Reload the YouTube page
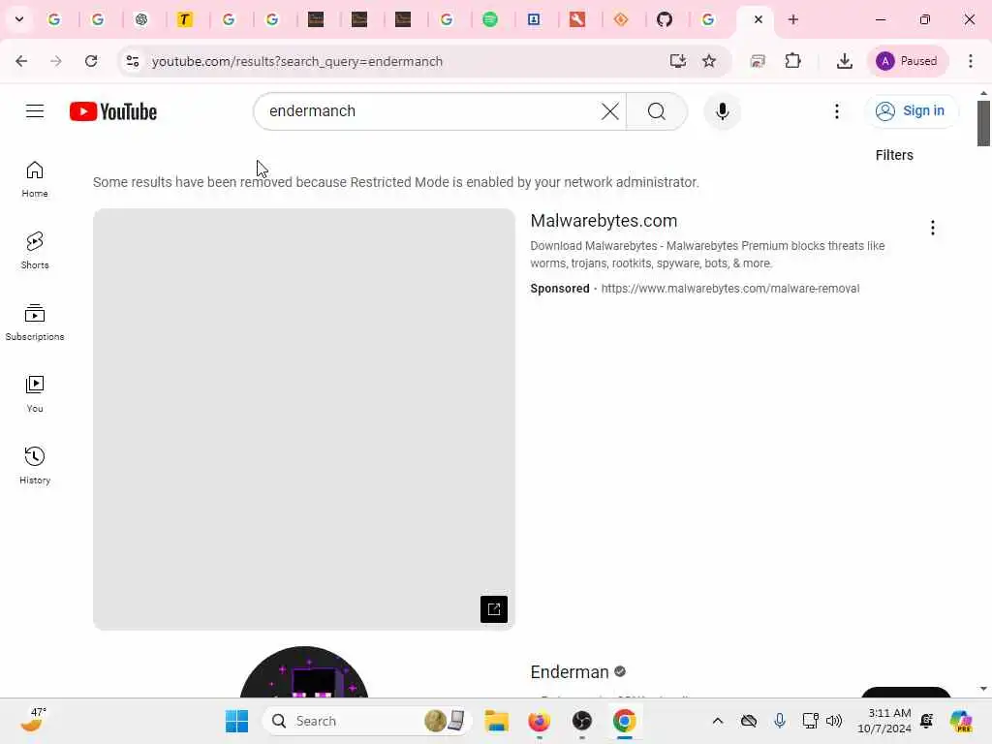992x744 pixels. click(x=91, y=61)
